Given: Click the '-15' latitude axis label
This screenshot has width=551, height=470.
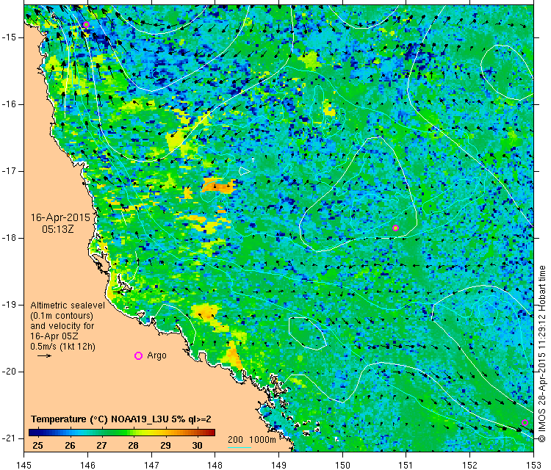Looking at the screenshot, I should [8, 37].
